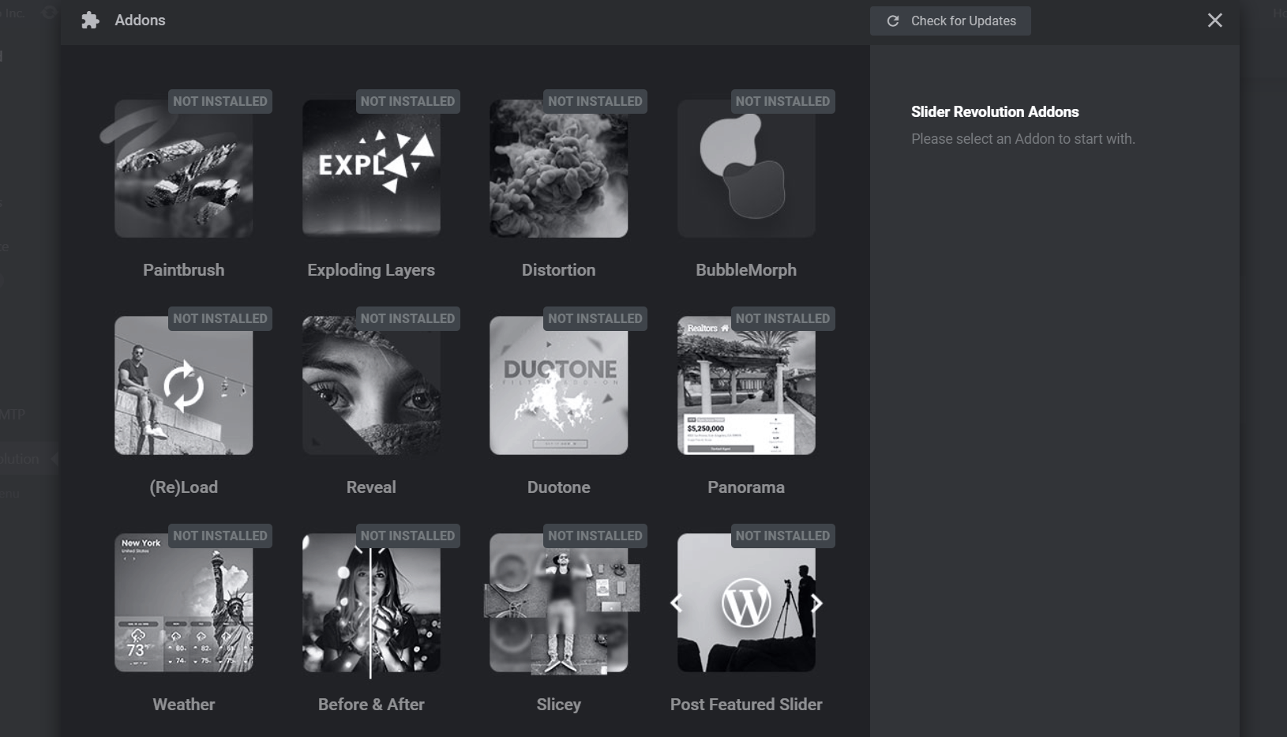Click the NOT INSTALLED badge on Weather
Screen dimensions: 1287x737
pos(220,536)
